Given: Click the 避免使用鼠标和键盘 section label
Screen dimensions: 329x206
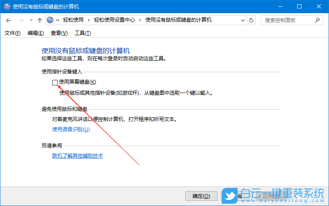Looking at the screenshot, I should tap(64, 109).
